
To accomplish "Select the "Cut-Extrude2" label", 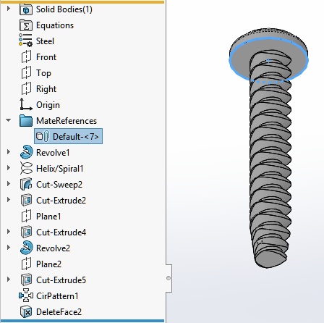I will (x=61, y=201).
